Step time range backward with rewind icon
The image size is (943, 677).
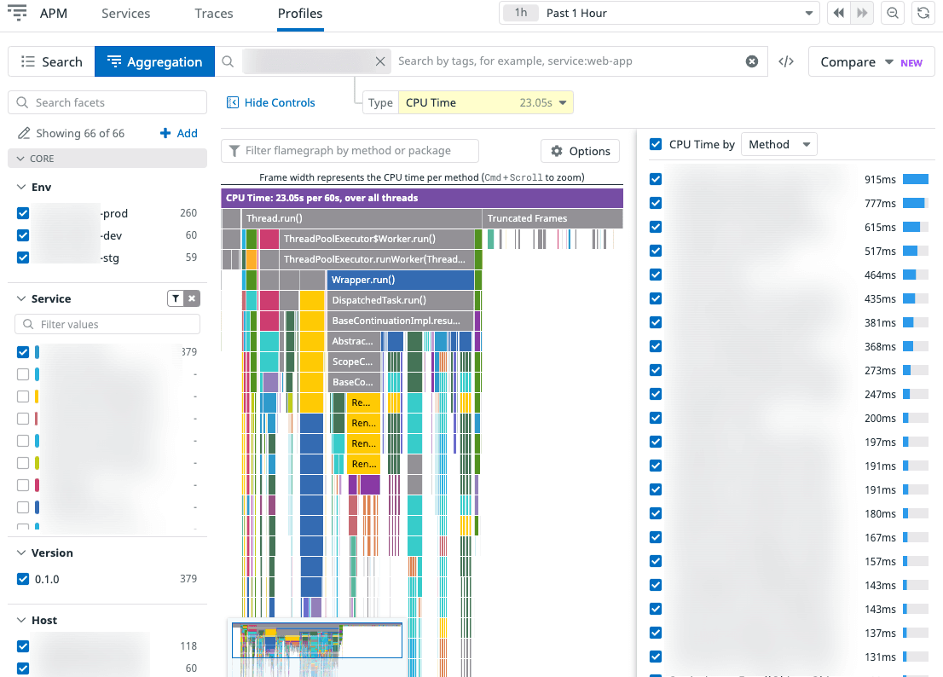839,13
